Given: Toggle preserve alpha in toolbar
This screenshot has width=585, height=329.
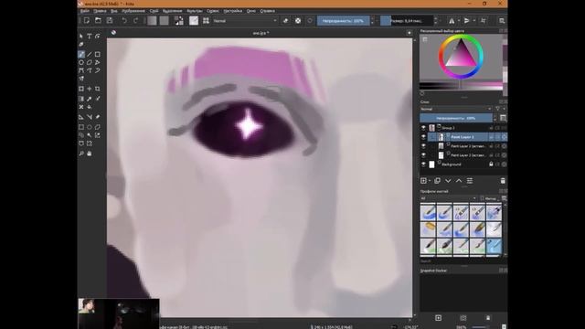Looking at the screenshot, I should [298, 20].
